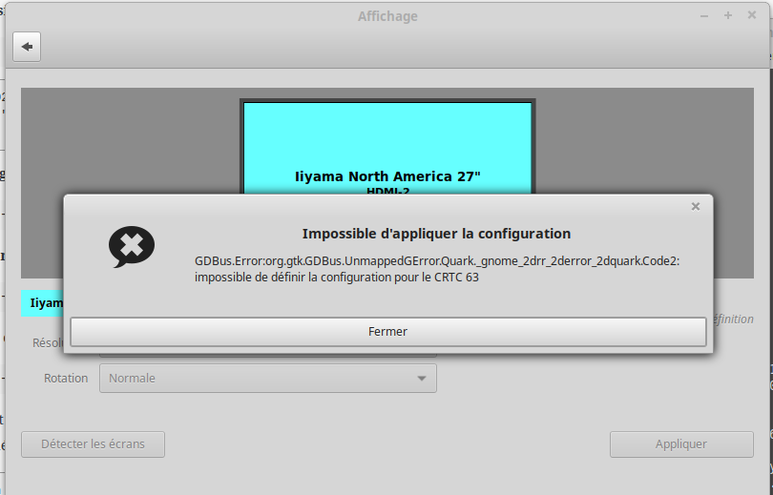Click the Appliquer button
This screenshot has height=495, width=773.
681,444
